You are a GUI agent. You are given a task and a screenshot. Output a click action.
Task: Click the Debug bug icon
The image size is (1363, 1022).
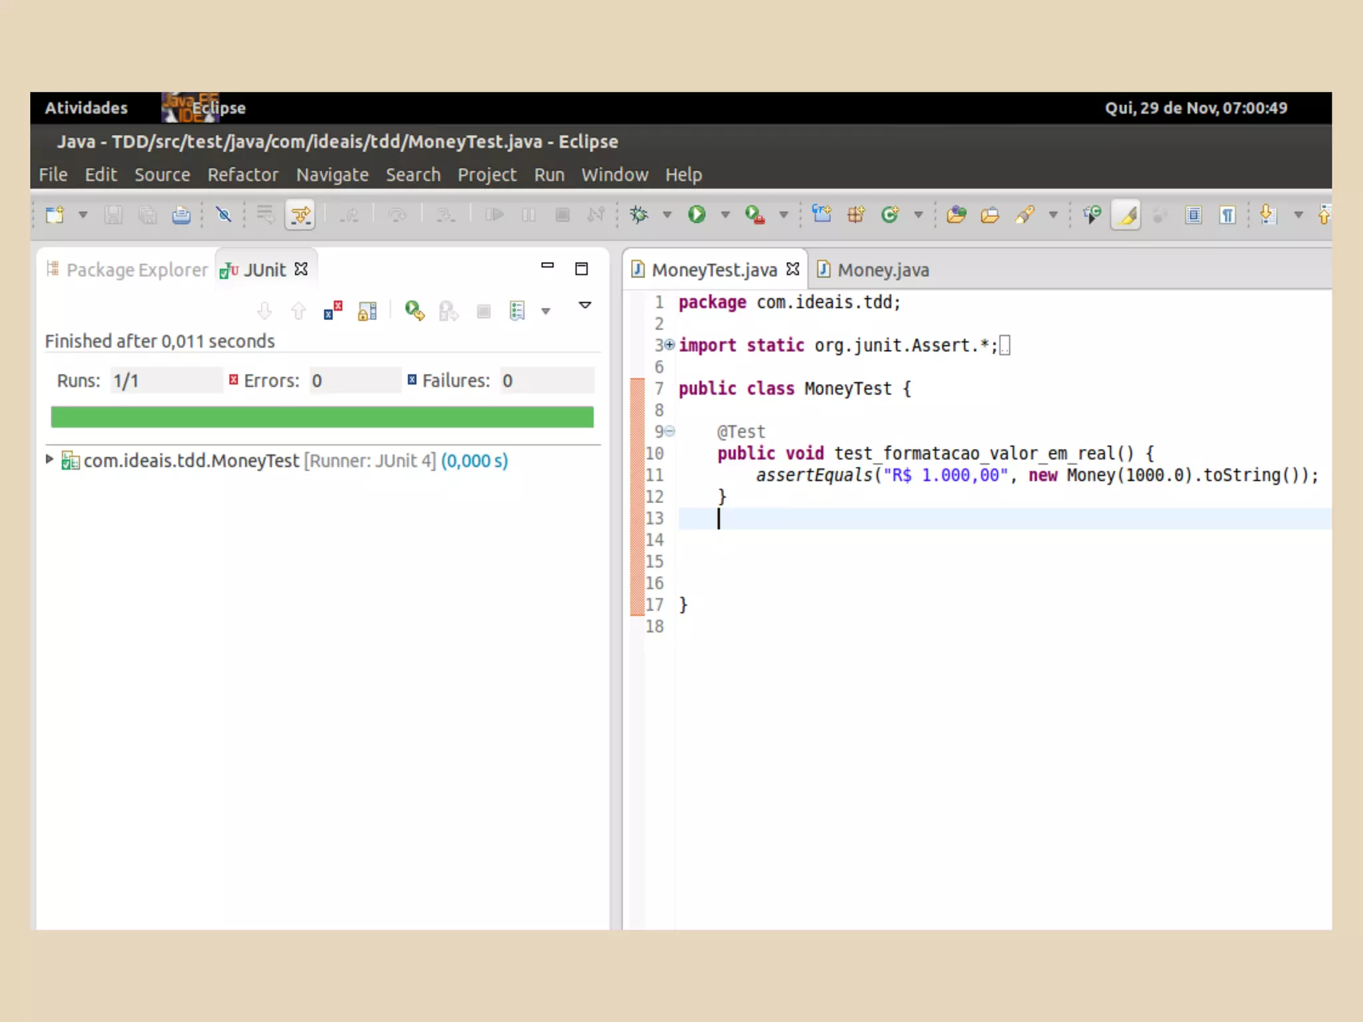tap(639, 214)
